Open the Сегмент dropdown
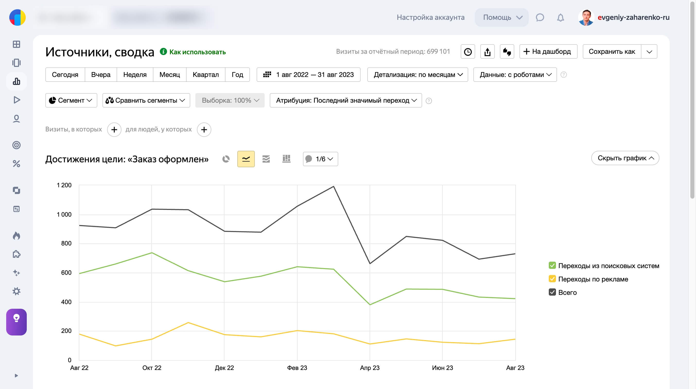This screenshot has height=389, width=696. pos(71,101)
